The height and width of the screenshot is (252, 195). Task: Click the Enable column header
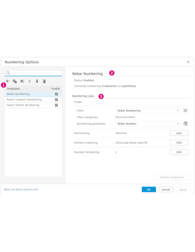56,89
